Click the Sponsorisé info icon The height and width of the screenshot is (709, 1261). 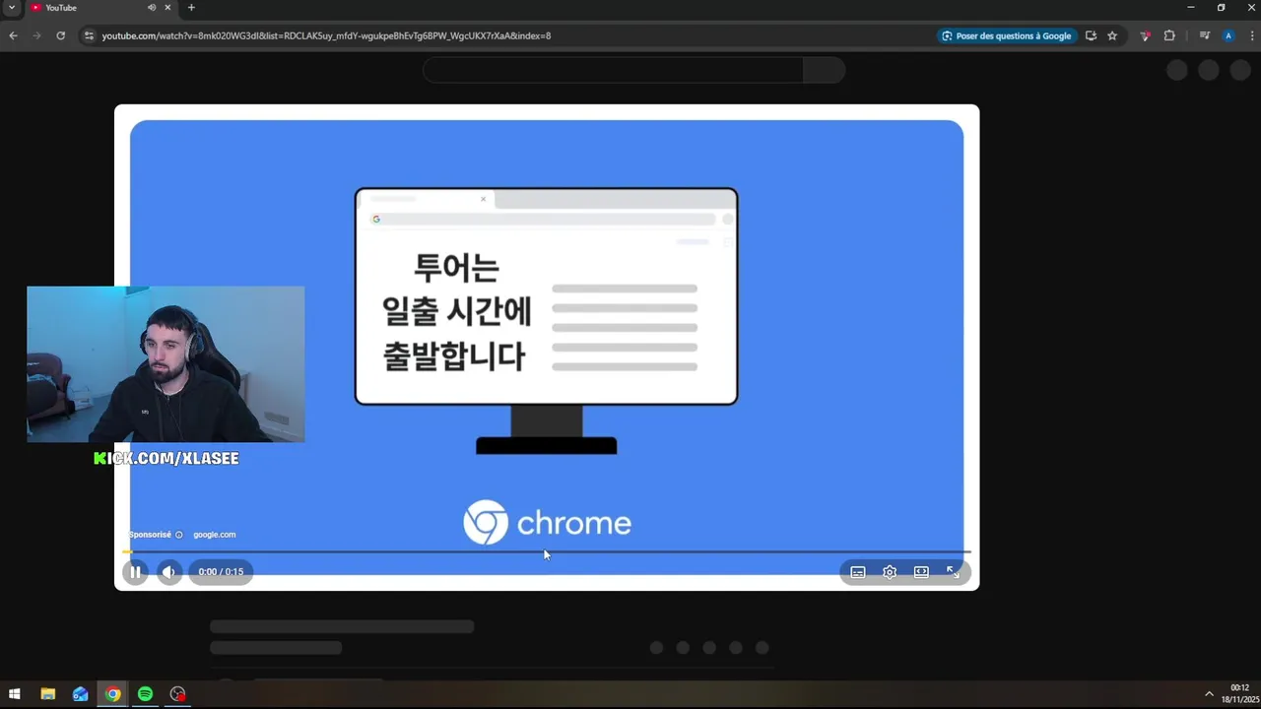(179, 535)
